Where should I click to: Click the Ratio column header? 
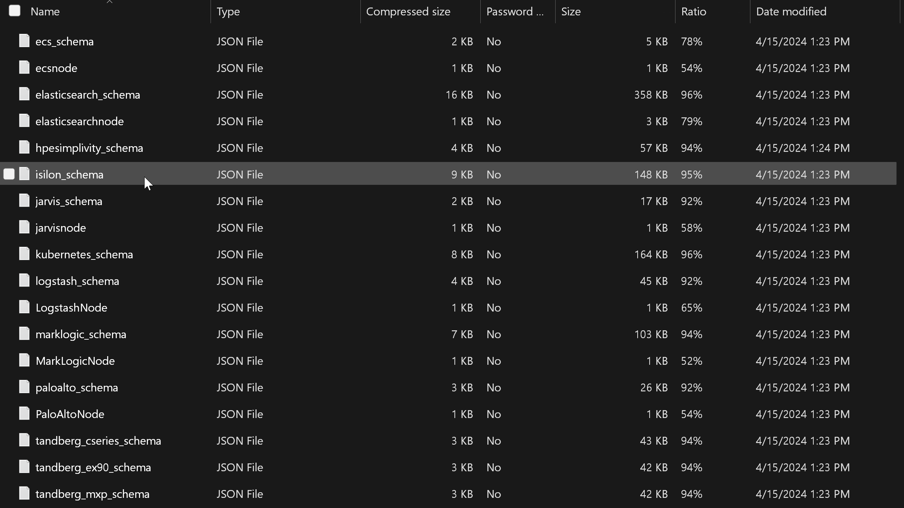pos(693,12)
